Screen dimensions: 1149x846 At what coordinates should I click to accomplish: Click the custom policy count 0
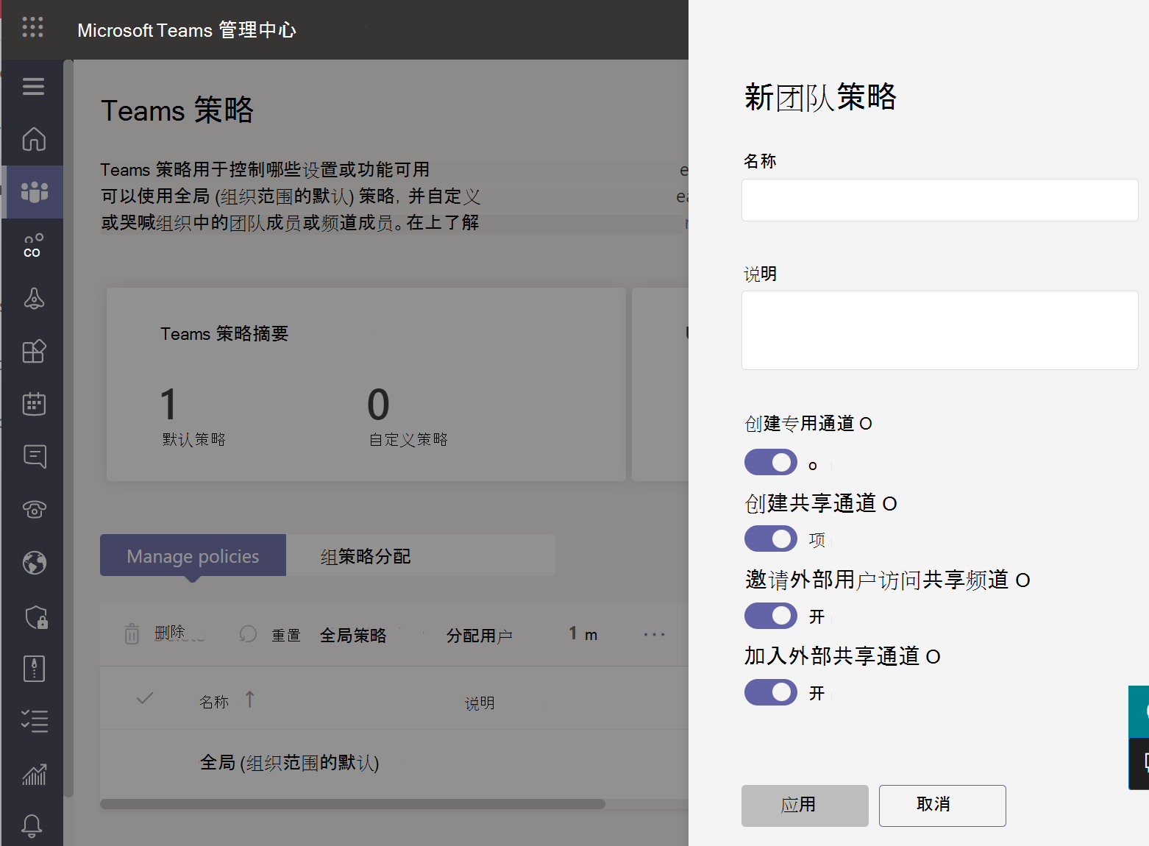click(378, 405)
